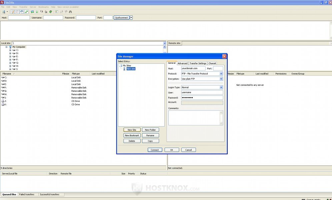Click the Site Manager Host field

tap(193, 68)
